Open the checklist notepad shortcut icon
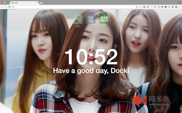This screenshot has height=113, width=182. (x=91, y=19)
